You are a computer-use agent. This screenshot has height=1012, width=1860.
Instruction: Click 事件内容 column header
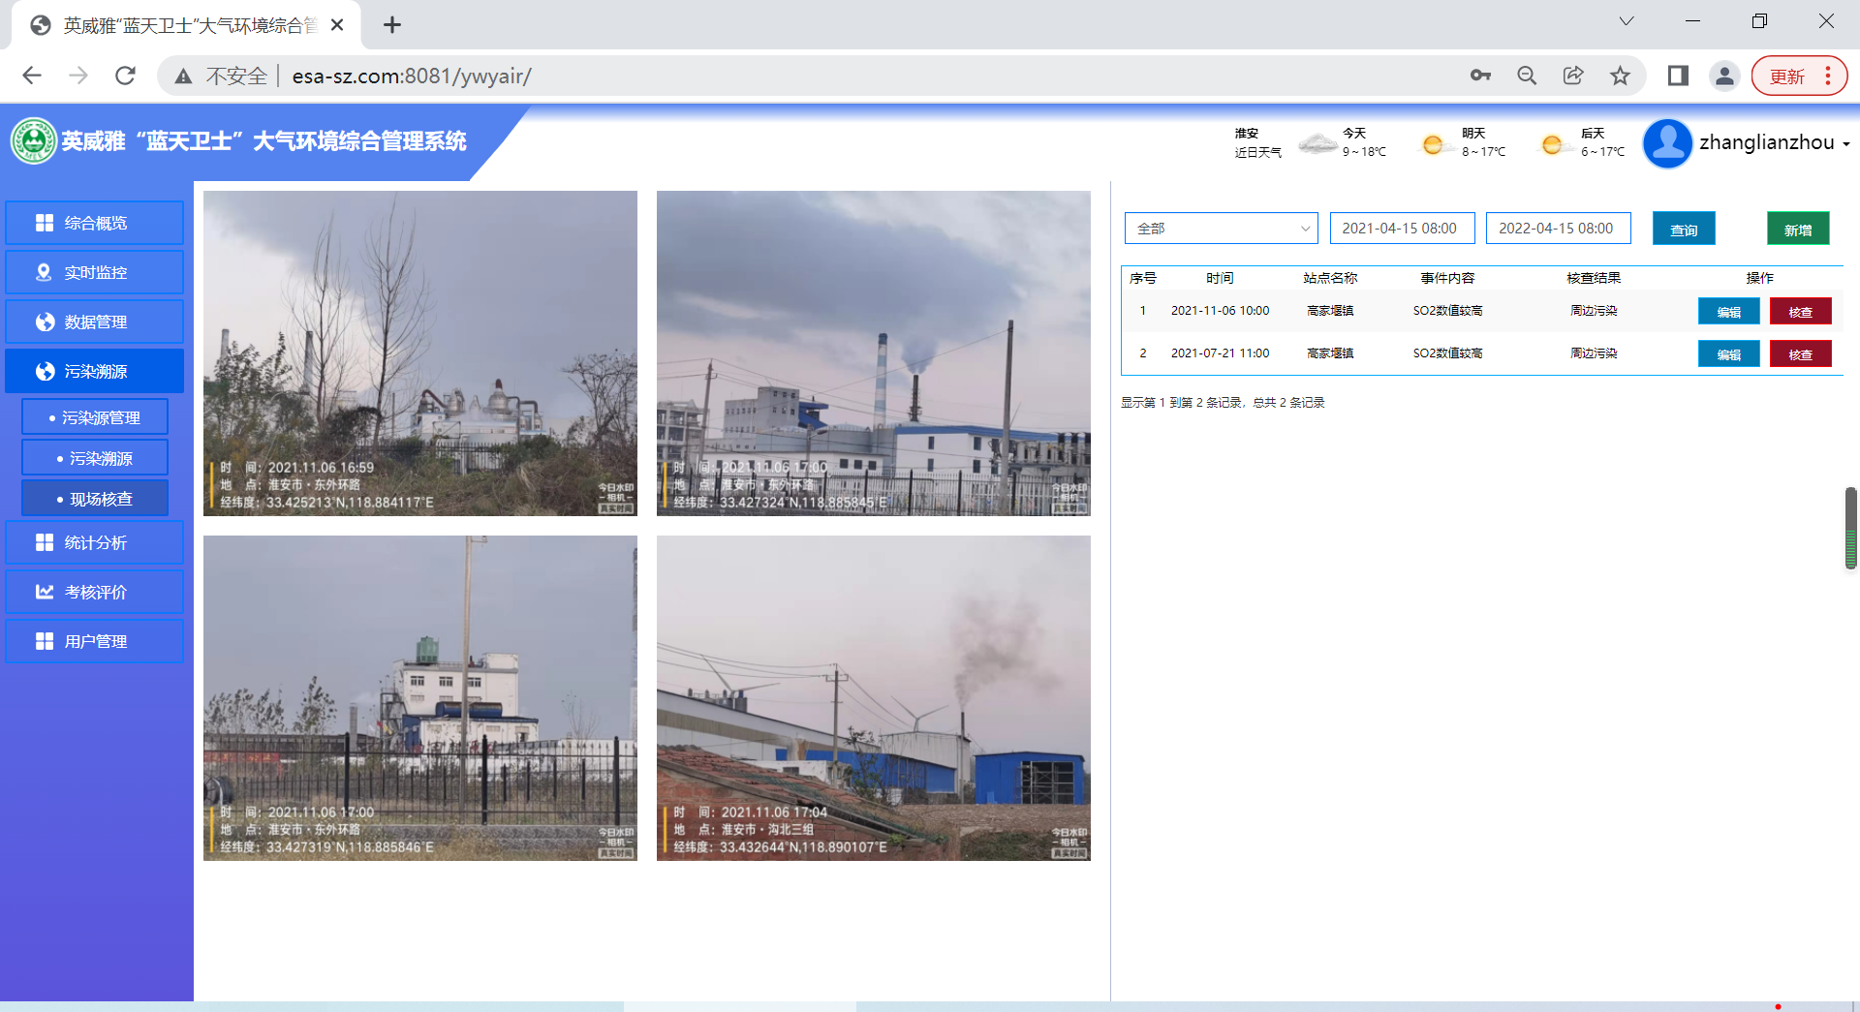pos(1447,278)
